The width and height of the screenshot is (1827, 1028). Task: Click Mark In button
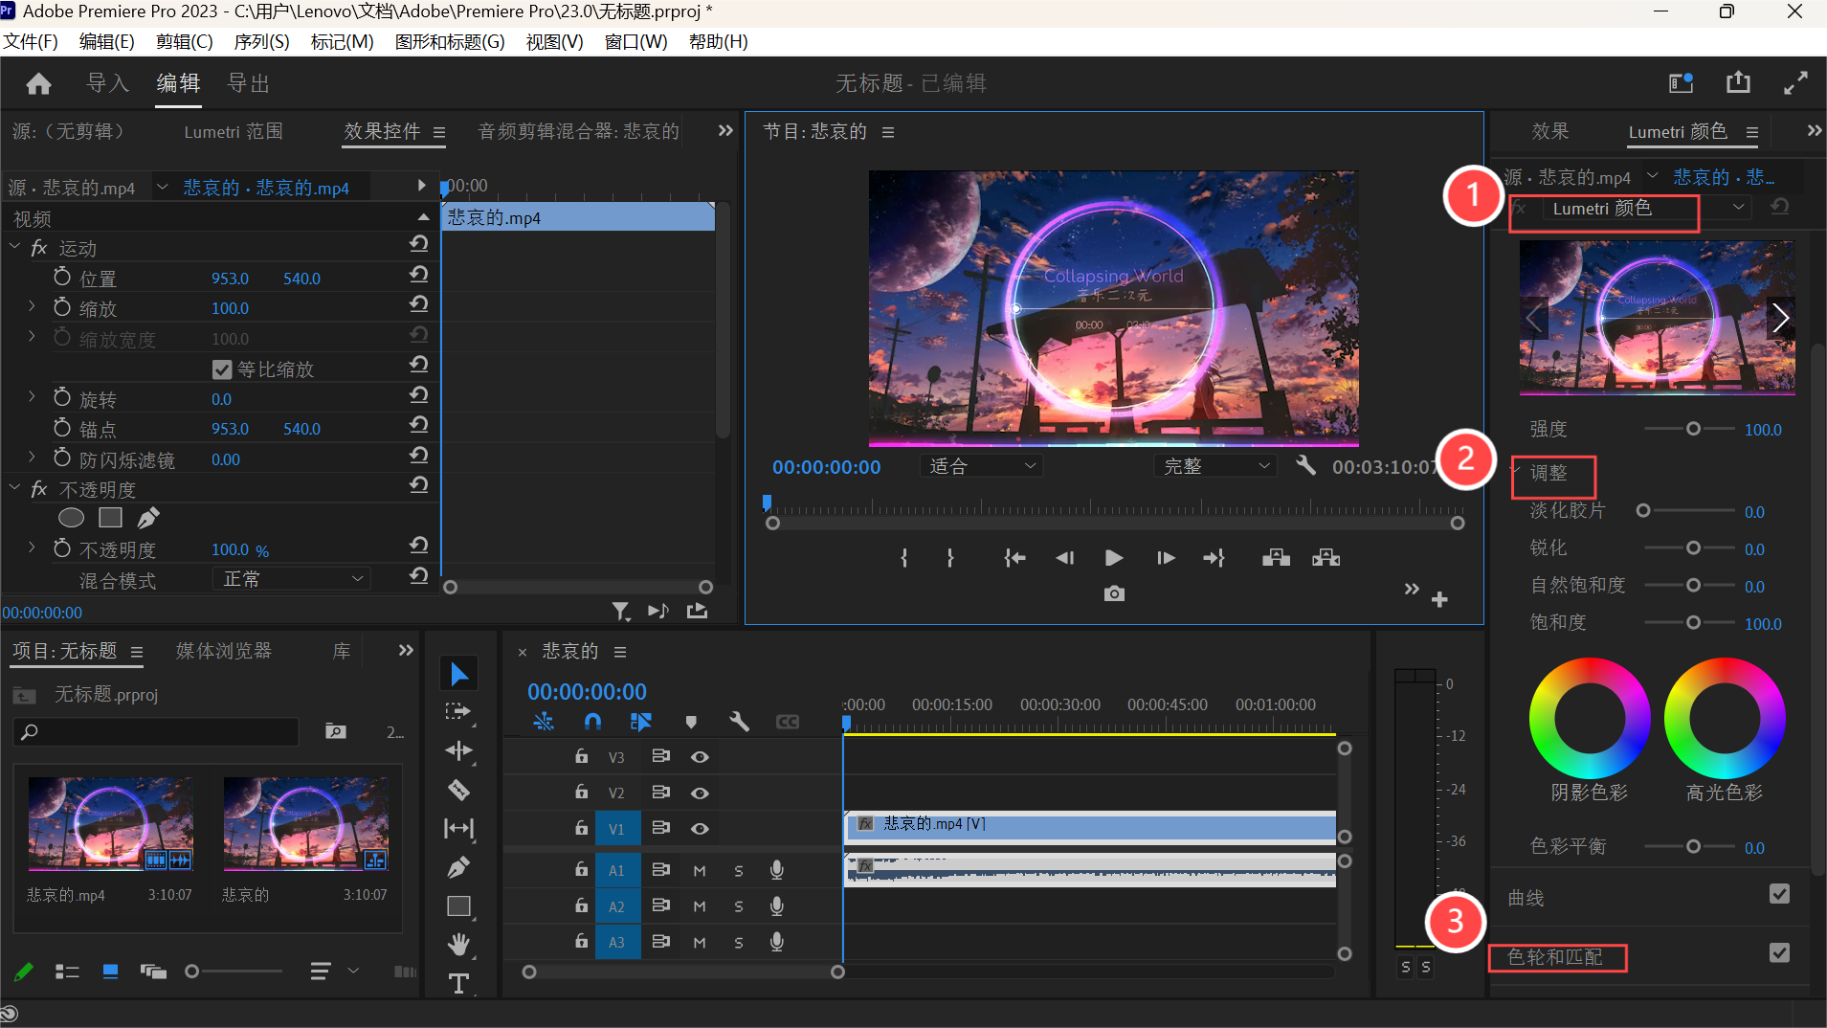[x=904, y=558]
